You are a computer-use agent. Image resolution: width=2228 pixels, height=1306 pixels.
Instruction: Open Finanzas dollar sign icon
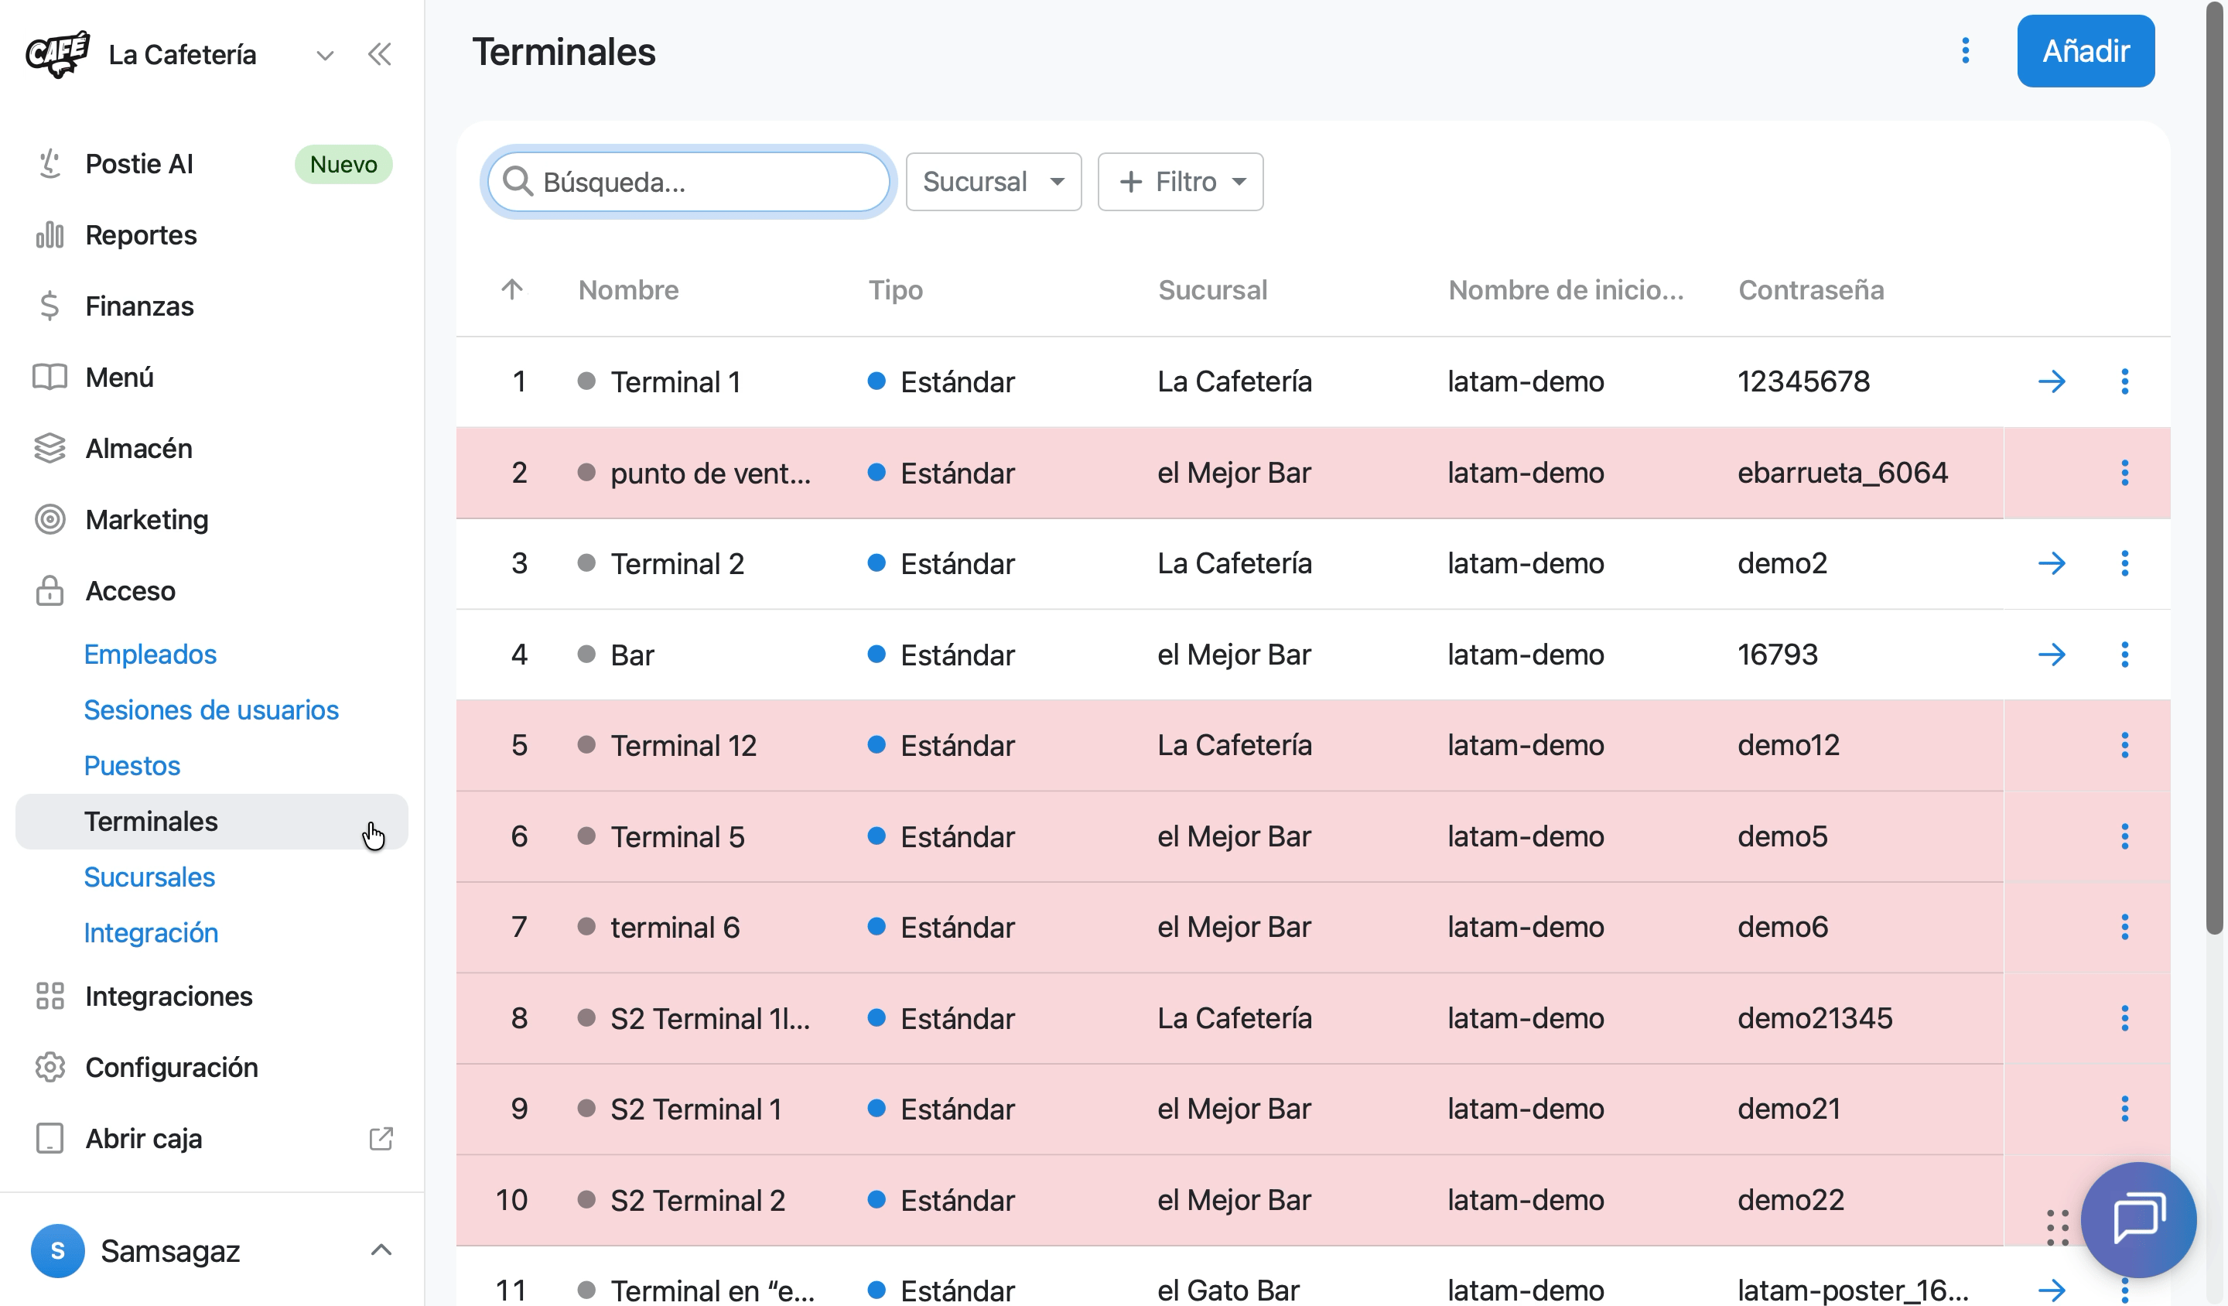click(x=50, y=306)
